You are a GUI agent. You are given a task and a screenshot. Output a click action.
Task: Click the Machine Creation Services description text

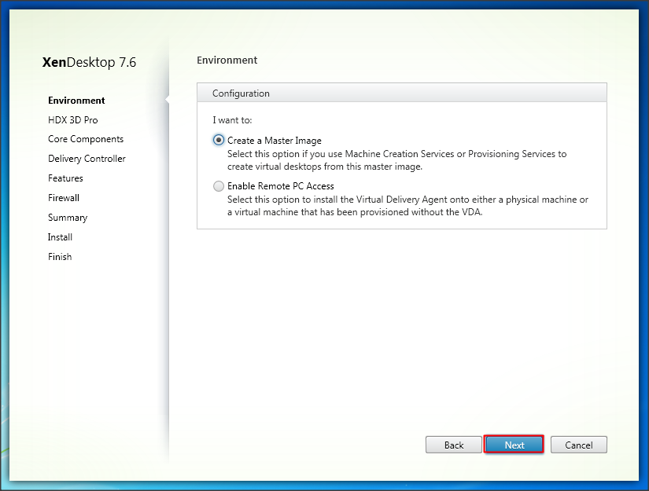pyautogui.click(x=396, y=160)
